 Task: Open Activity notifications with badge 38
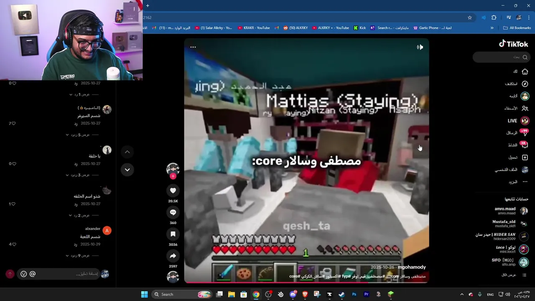pos(518,145)
